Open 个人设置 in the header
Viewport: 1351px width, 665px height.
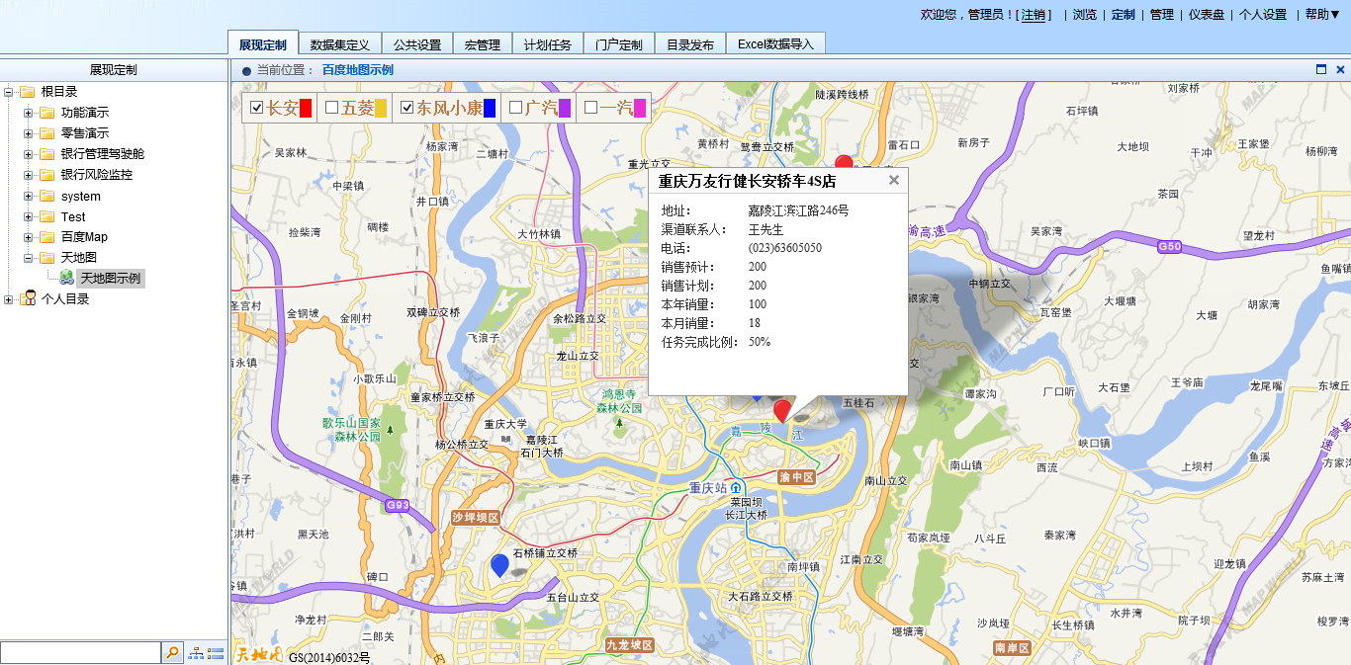point(1263,15)
